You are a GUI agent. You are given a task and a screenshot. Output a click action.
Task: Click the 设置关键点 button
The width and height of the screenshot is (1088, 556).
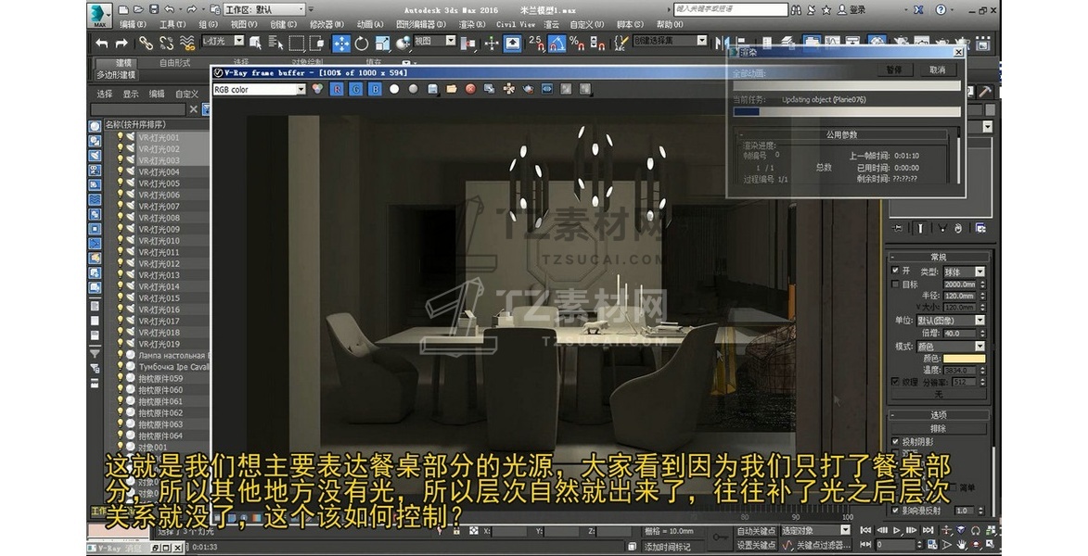click(756, 545)
